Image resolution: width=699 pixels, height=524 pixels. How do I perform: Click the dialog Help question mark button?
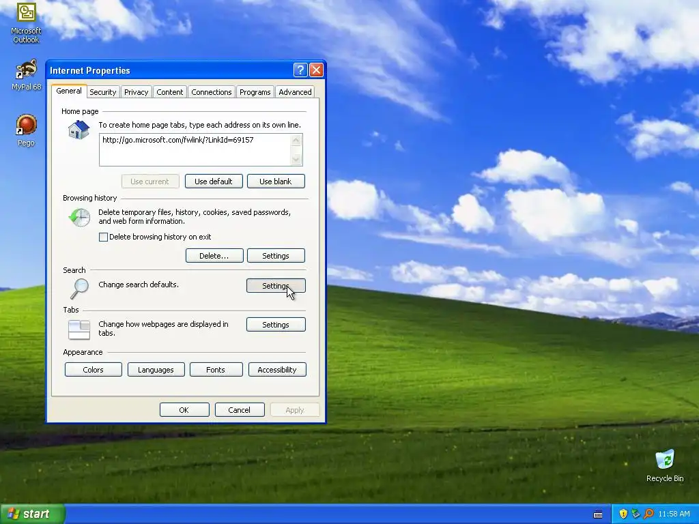click(x=300, y=70)
